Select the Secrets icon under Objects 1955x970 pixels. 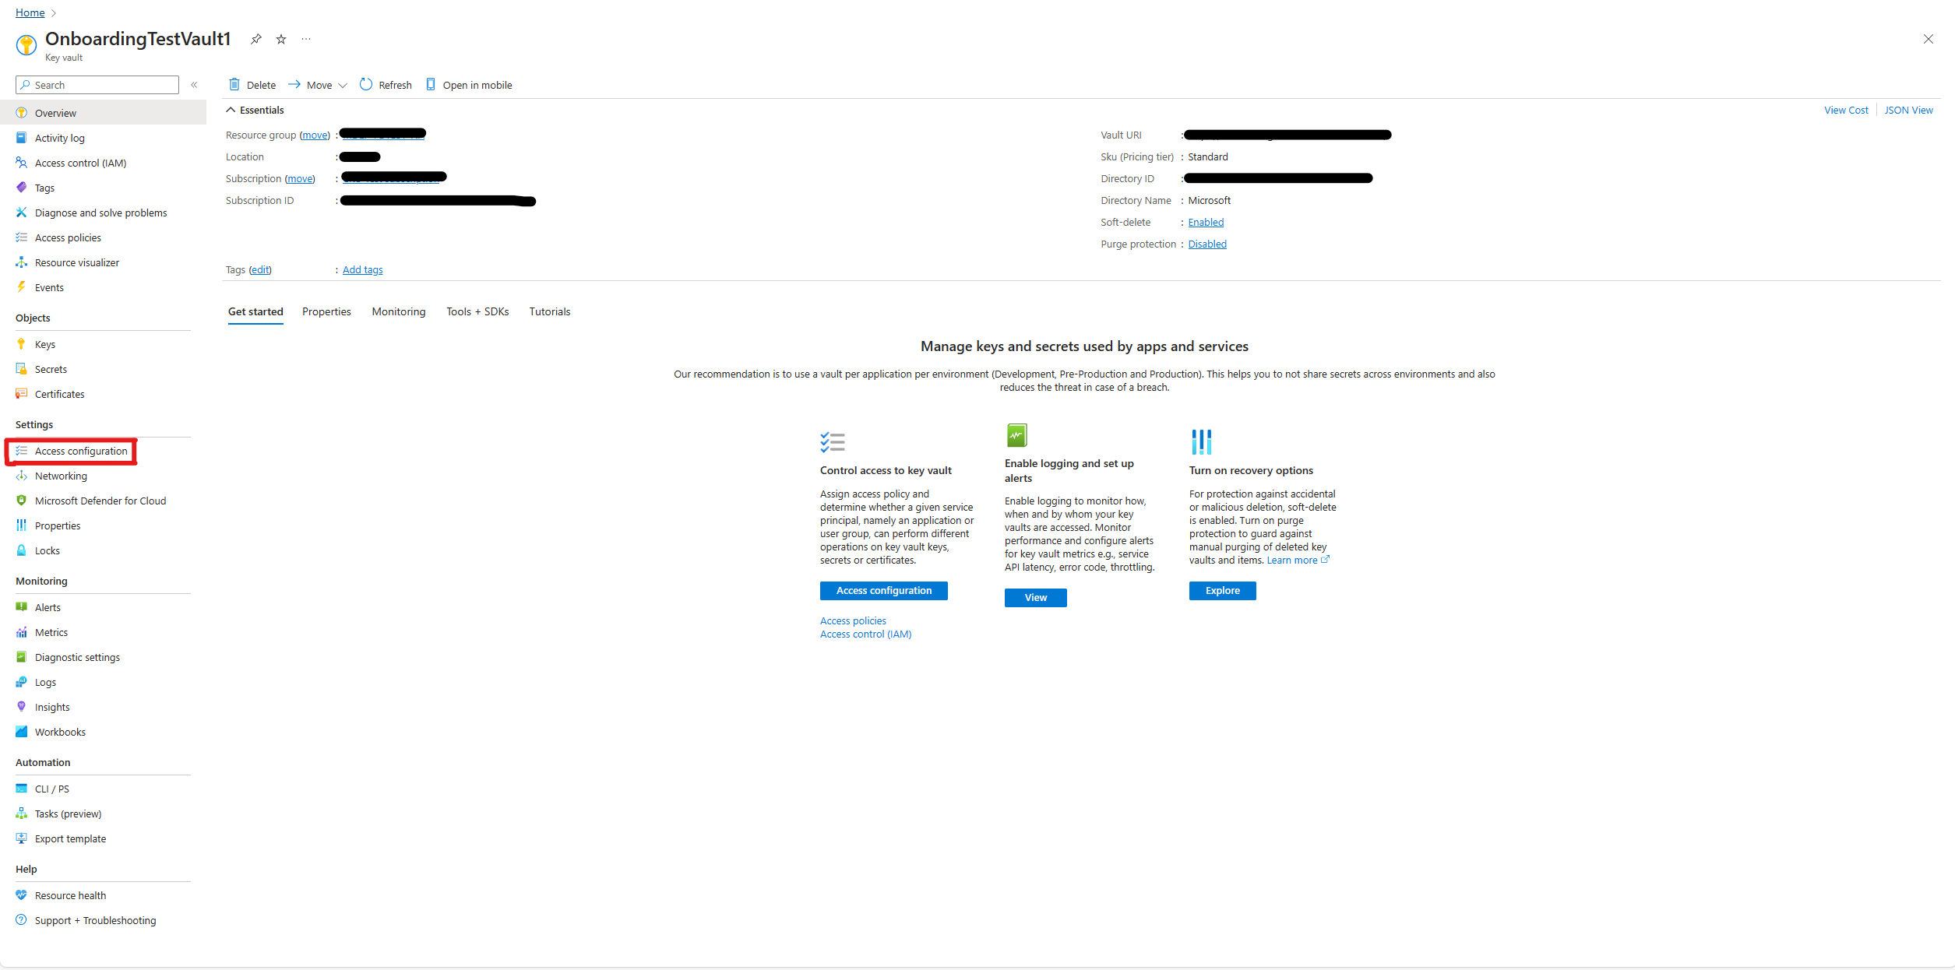pos(21,367)
